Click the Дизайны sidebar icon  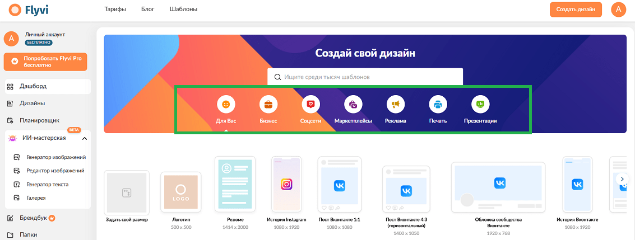pyautogui.click(x=11, y=103)
